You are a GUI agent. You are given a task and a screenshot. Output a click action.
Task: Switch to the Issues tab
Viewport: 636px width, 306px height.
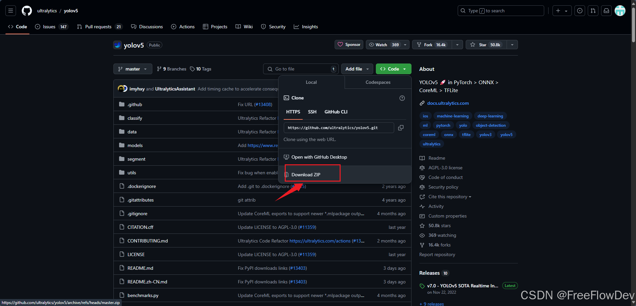(52, 27)
